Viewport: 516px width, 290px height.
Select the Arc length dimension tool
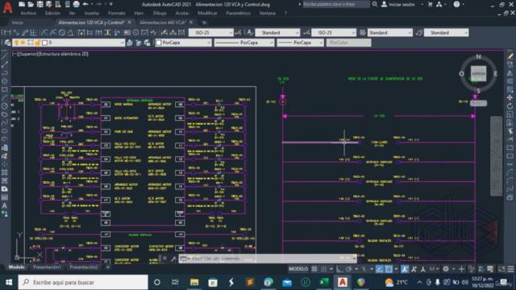click(25, 32)
